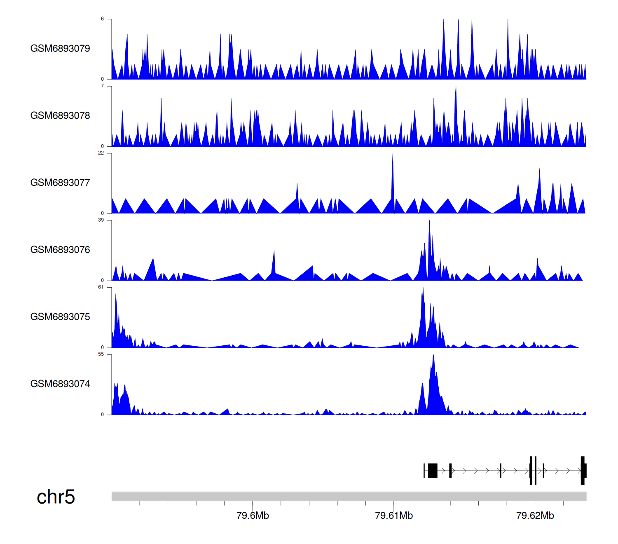Select the 79.62Mb axis position label
618x544 pixels.
[535, 516]
